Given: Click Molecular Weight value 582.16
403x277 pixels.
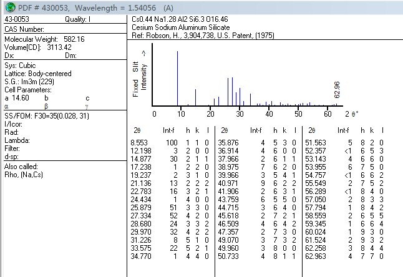Looking at the screenshot, I should point(74,39).
